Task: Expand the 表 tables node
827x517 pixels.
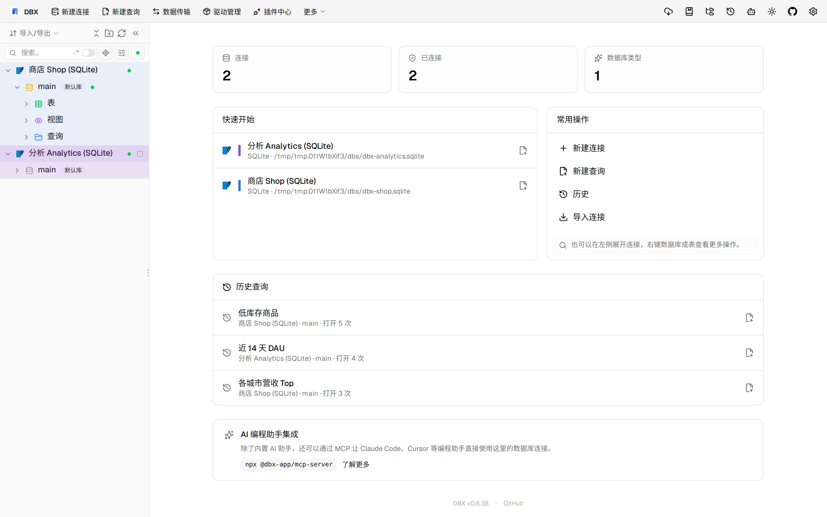Action: click(26, 104)
